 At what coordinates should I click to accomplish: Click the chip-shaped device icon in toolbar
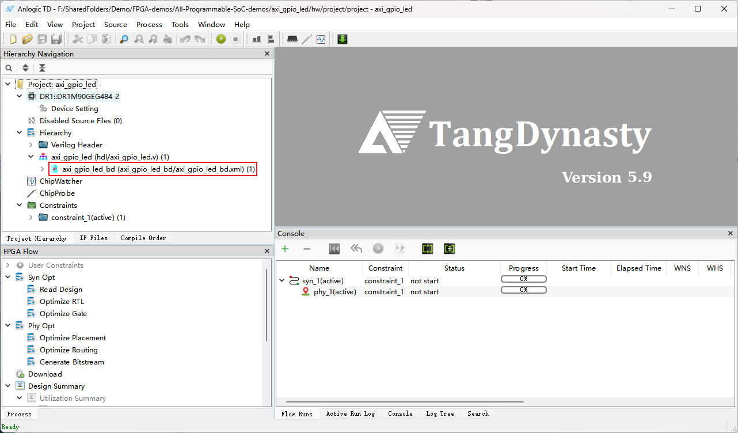pyautogui.click(x=292, y=39)
